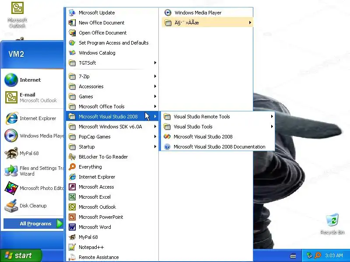
Task: Select the highlighted garbled-name folder entry
Action: click(x=207, y=23)
